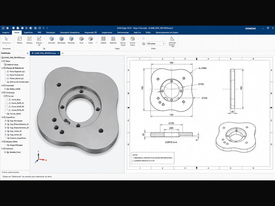Select Curva_Perfil_01 in the tree
The width and height of the screenshot is (275, 206).
(x=17, y=103)
